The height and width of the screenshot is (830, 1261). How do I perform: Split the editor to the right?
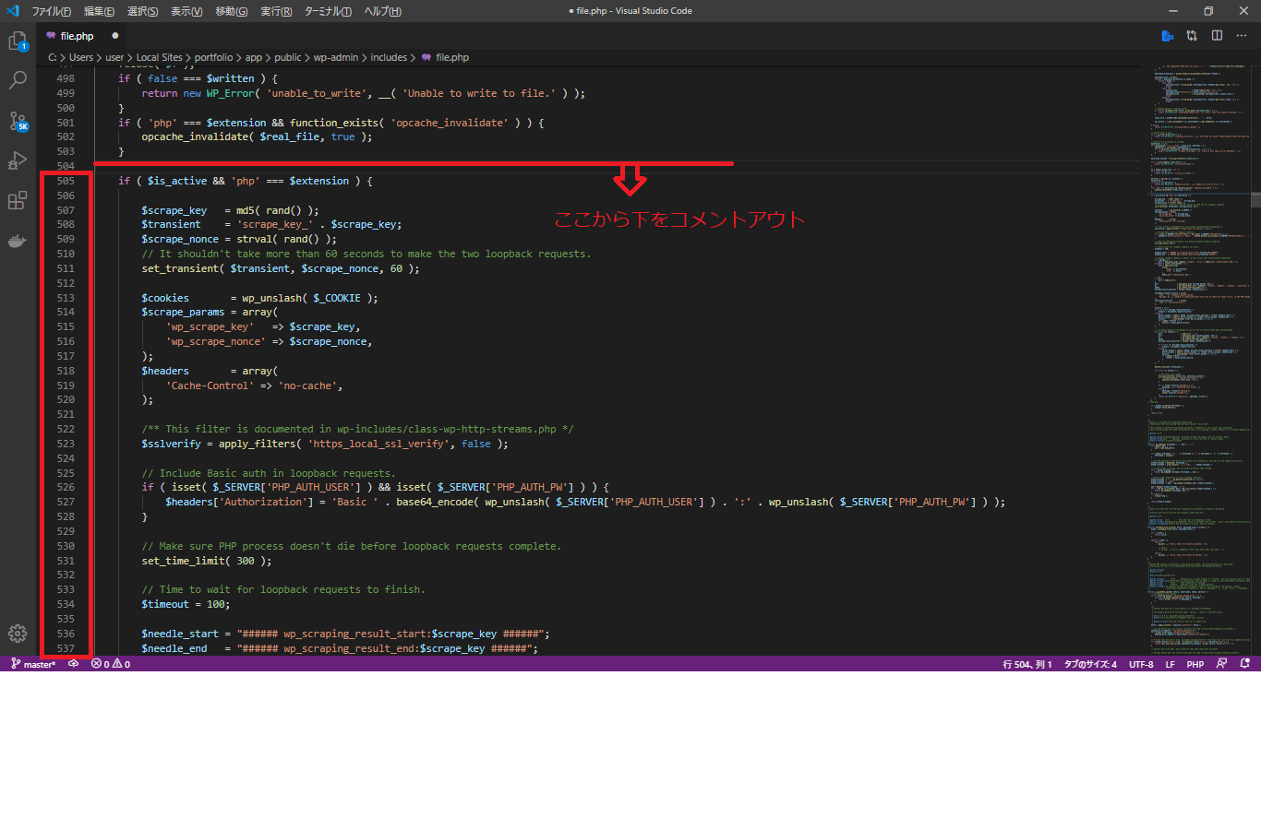1217,36
